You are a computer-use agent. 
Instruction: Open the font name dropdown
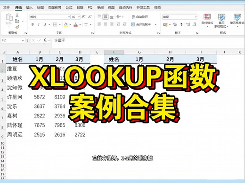69,17
